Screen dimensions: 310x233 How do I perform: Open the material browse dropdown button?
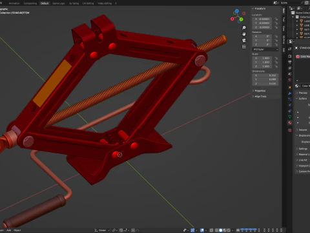click(x=298, y=86)
